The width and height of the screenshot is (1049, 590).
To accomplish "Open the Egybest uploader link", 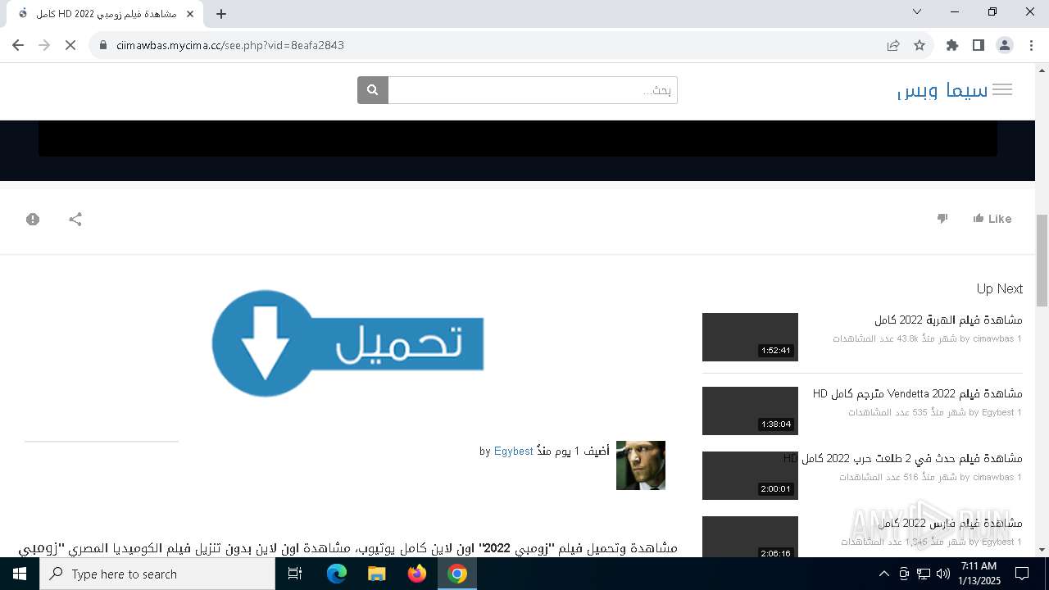I will click(514, 451).
